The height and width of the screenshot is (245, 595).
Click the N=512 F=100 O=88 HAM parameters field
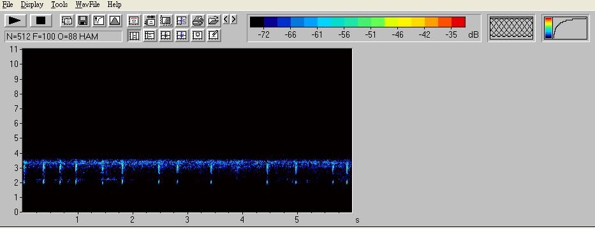pyautogui.click(x=63, y=36)
